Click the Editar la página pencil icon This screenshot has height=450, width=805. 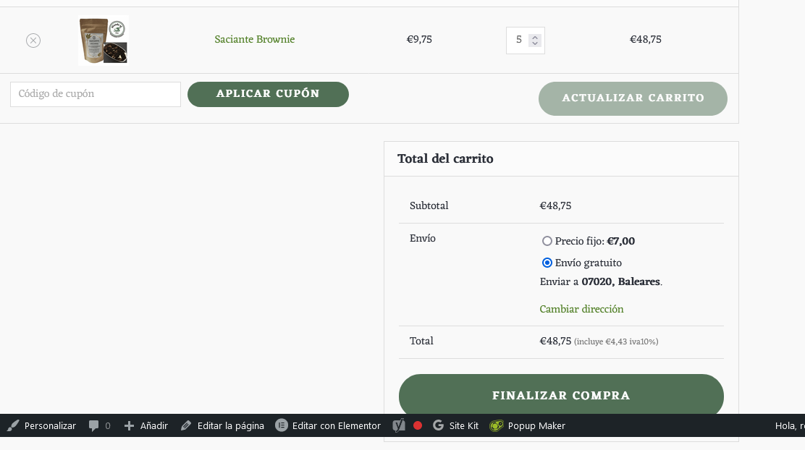[186, 426]
